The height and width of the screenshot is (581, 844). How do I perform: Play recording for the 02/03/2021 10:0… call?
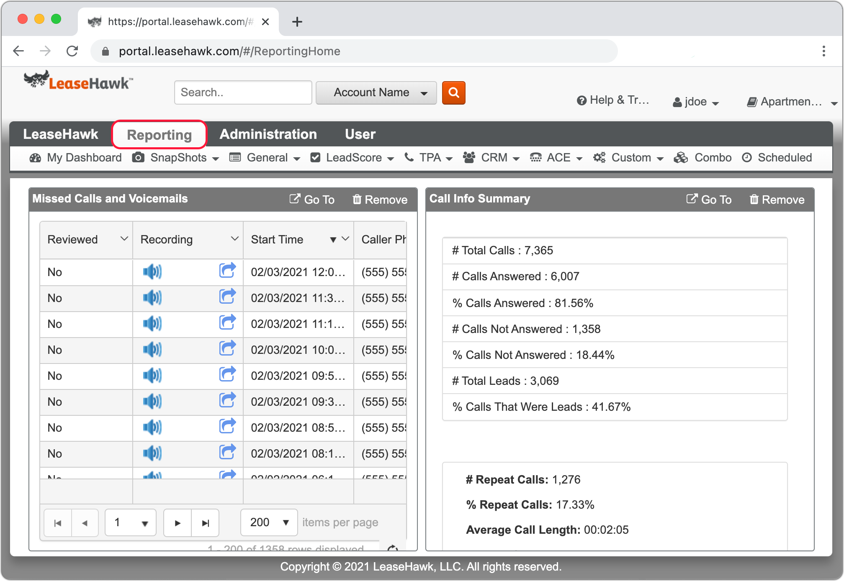click(x=152, y=350)
